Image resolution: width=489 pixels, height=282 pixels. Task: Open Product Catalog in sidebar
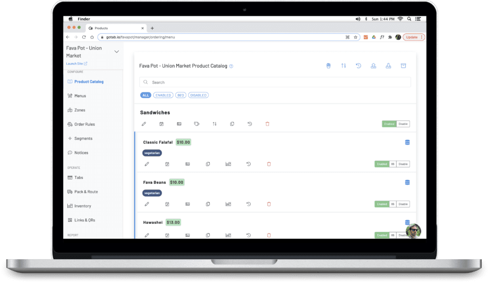point(86,82)
